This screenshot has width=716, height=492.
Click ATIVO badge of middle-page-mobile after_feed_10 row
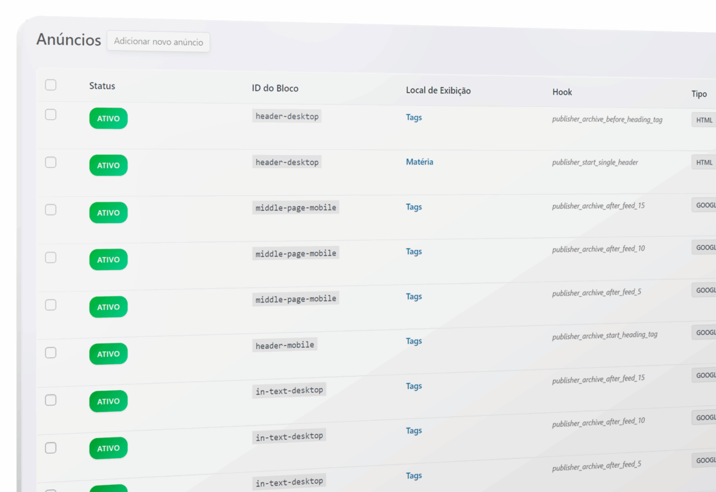(x=108, y=259)
